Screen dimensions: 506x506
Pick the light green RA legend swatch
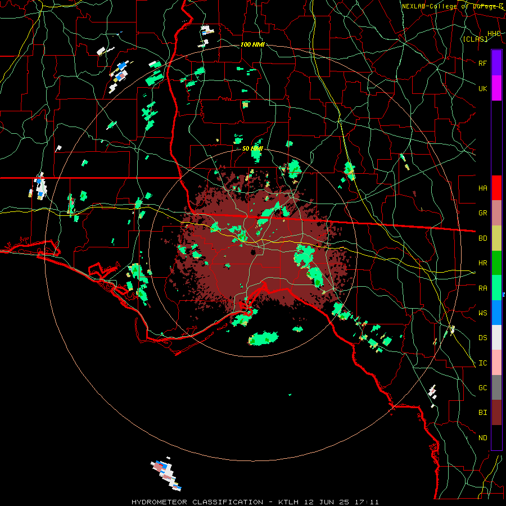coord(496,288)
